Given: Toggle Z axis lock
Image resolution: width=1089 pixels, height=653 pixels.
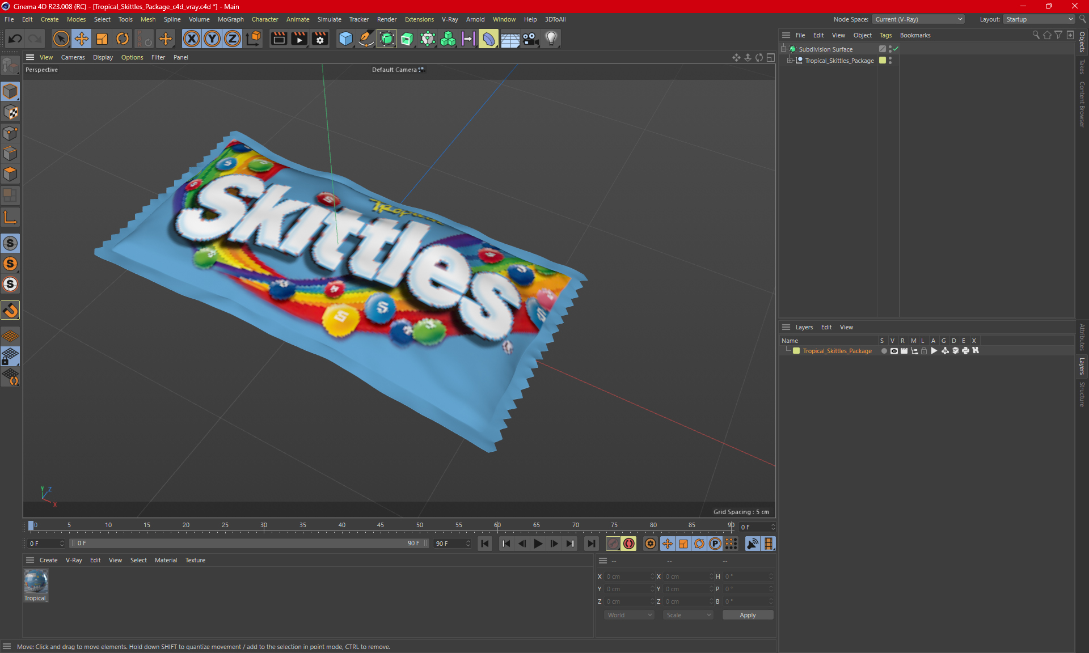Looking at the screenshot, I should tap(233, 39).
